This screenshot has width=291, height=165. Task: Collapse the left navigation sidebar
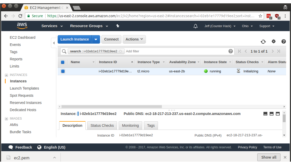[x=54, y=43]
